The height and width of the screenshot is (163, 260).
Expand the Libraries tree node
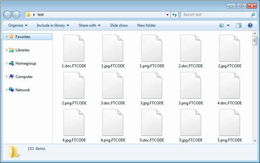click(x=7, y=50)
